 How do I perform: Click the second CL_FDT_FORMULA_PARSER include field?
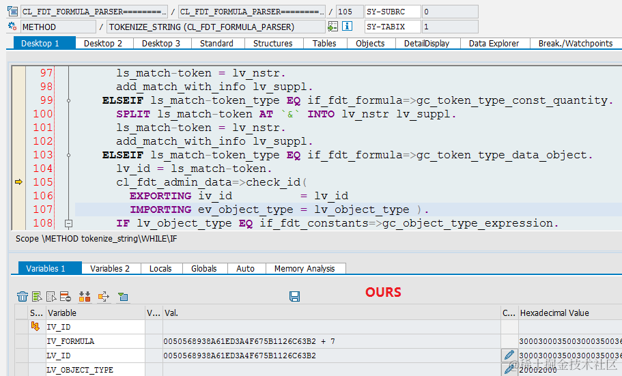click(x=252, y=12)
